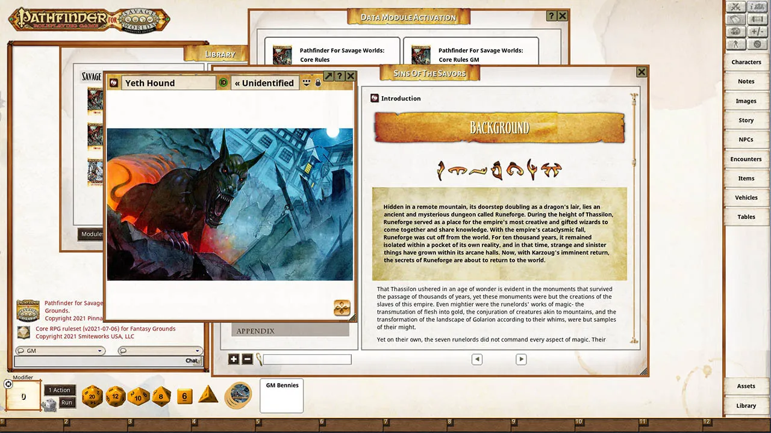Screen dimensions: 771x433
Task: Roll the d8 die
Action: tap(161, 396)
